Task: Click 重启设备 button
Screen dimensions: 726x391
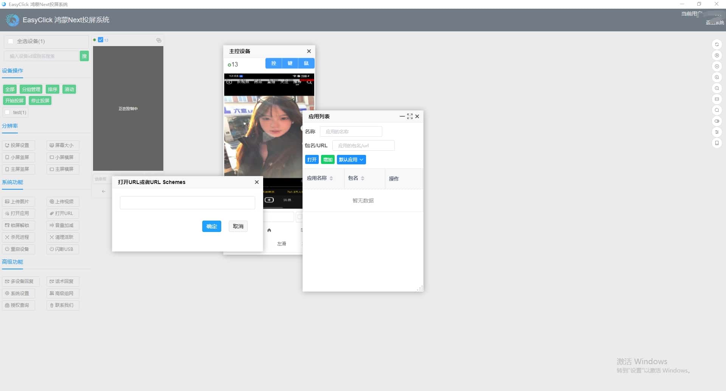Action: click(18, 249)
